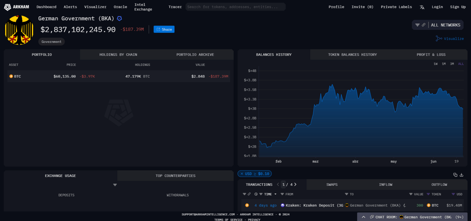This screenshot has width=471, height=221.
Task: Open Visualizer in top navigation
Action: 96,7
